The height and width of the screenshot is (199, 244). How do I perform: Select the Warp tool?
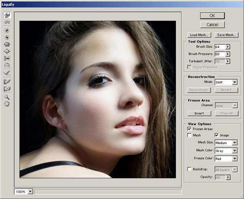tap(7, 15)
